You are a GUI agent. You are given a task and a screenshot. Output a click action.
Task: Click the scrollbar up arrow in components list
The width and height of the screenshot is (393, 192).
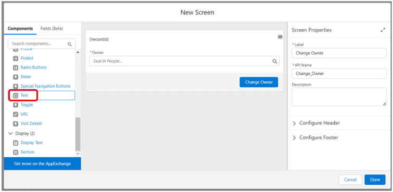pyautogui.click(x=78, y=52)
